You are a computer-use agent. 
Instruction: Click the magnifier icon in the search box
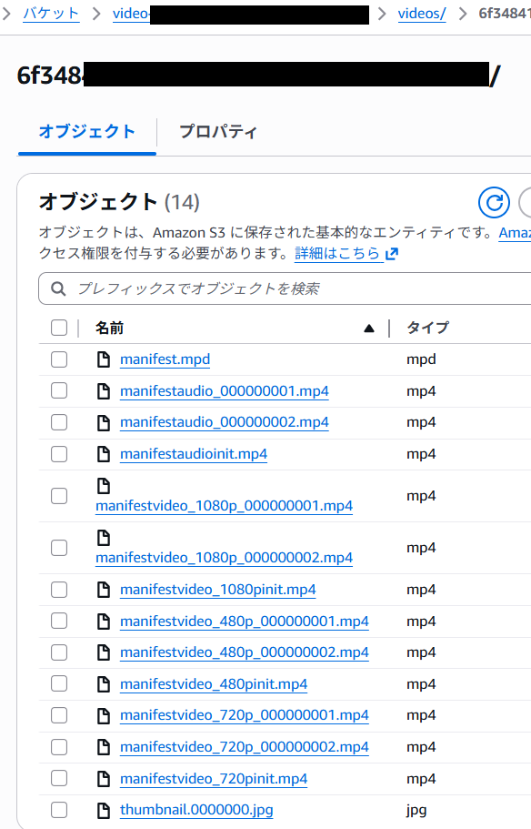pyautogui.click(x=56, y=288)
